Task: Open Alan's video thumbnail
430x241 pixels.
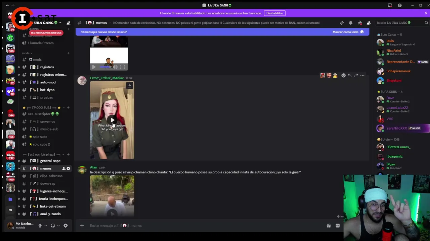Action: coord(112,196)
